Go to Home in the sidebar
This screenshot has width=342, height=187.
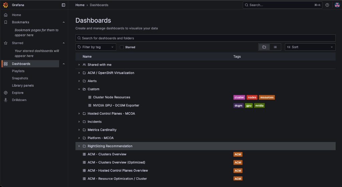point(16,15)
